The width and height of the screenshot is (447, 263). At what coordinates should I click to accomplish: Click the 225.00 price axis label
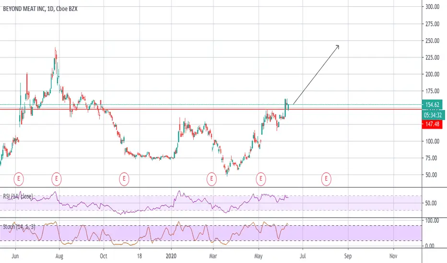[432, 57]
